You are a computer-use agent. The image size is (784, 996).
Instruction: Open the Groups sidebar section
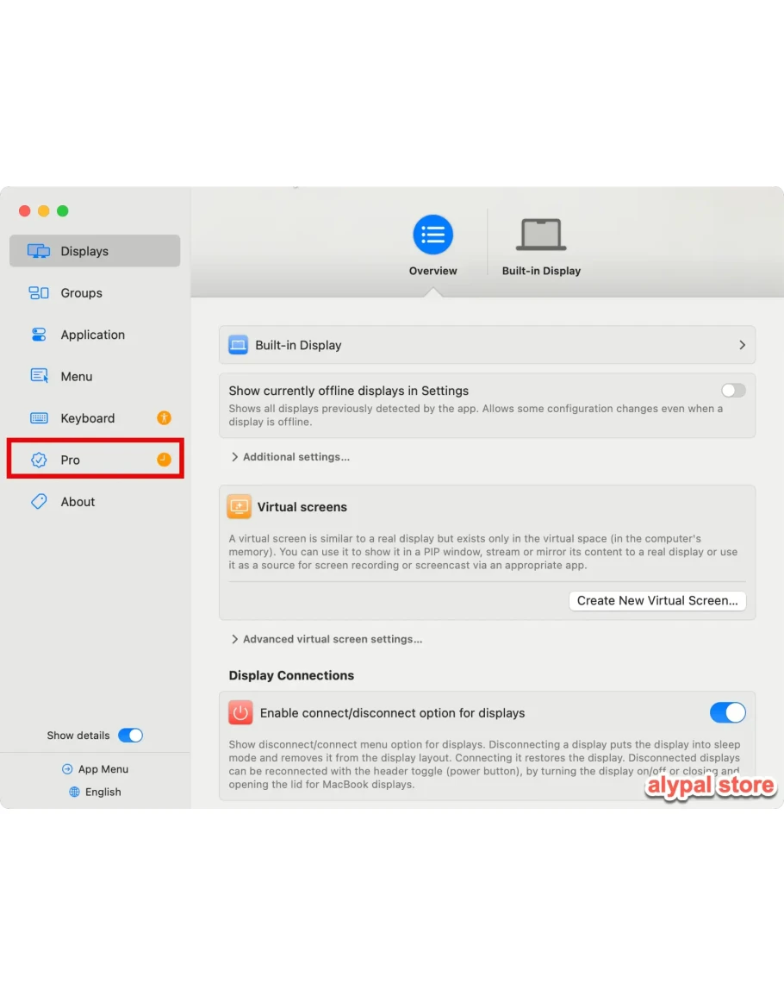point(95,293)
